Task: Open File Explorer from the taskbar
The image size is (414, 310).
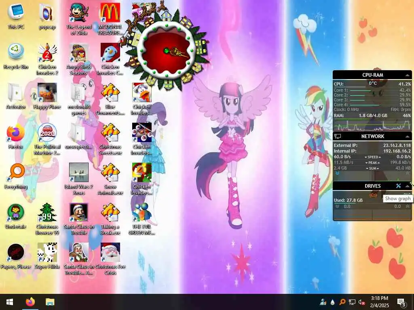Action: (x=50, y=302)
